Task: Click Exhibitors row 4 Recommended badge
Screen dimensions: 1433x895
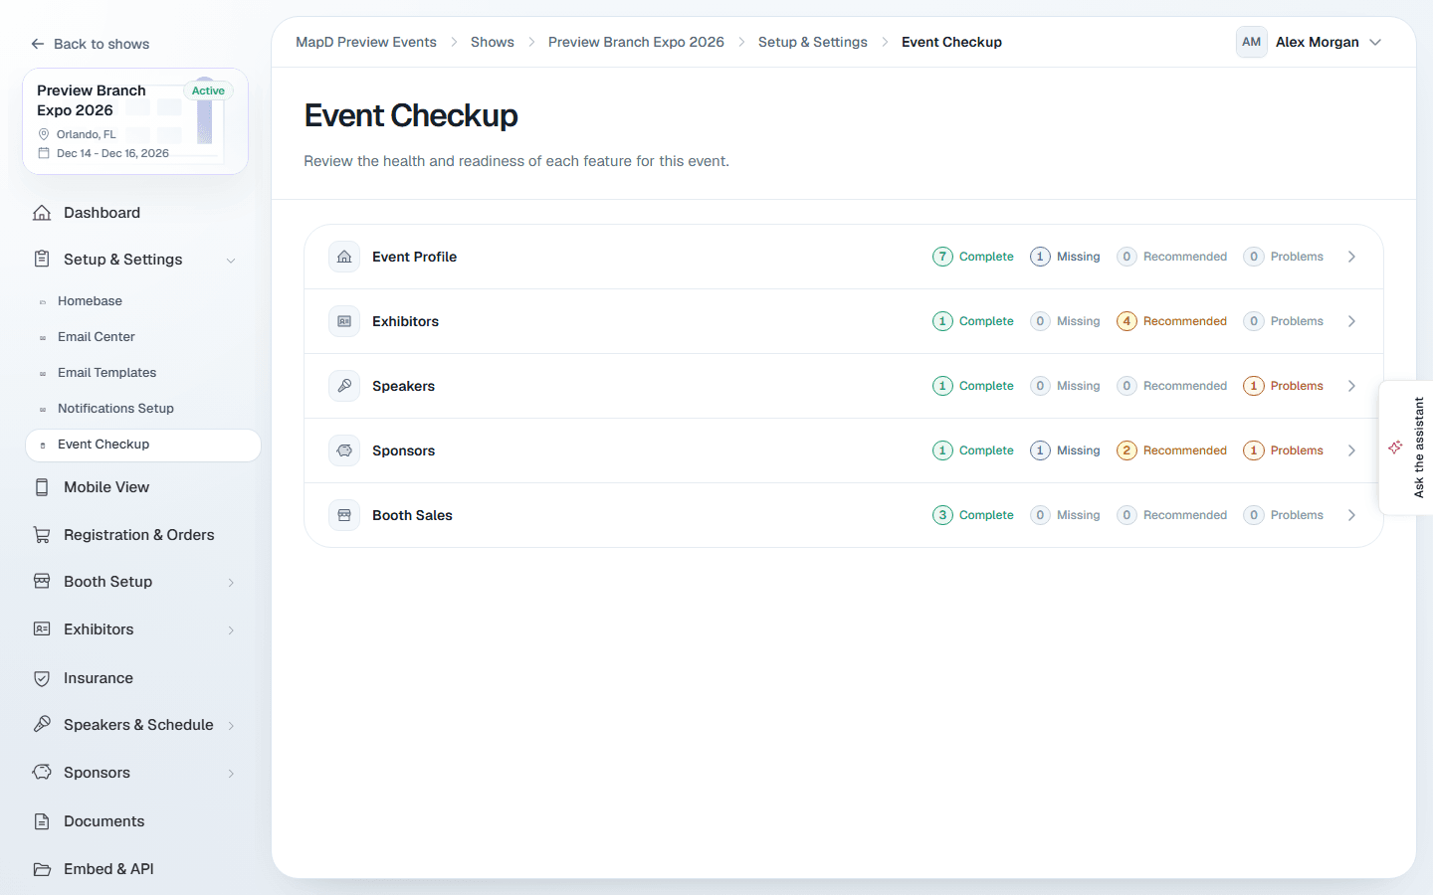Action: coord(1171,321)
